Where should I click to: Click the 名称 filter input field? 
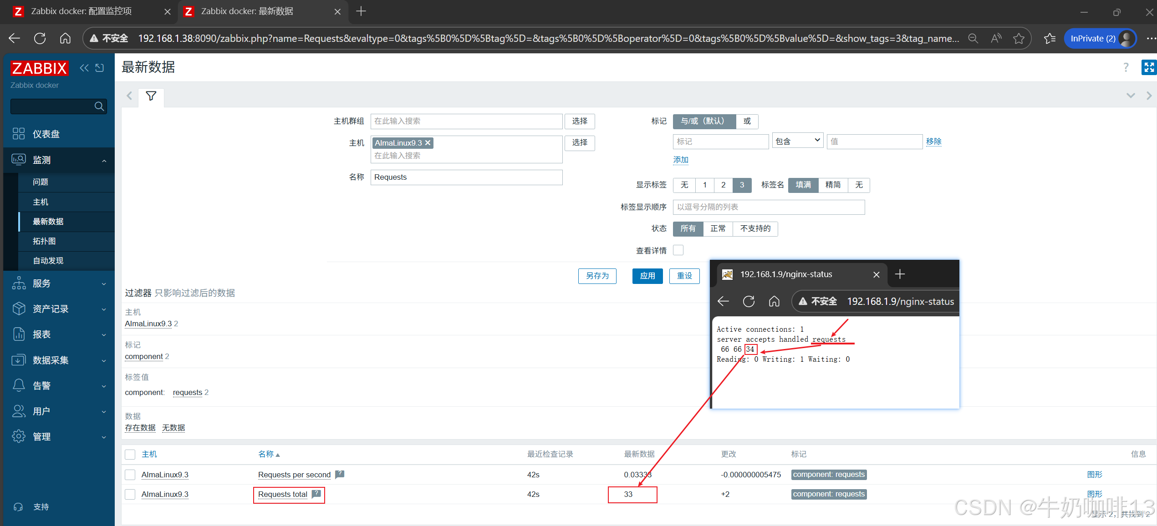tap(466, 177)
